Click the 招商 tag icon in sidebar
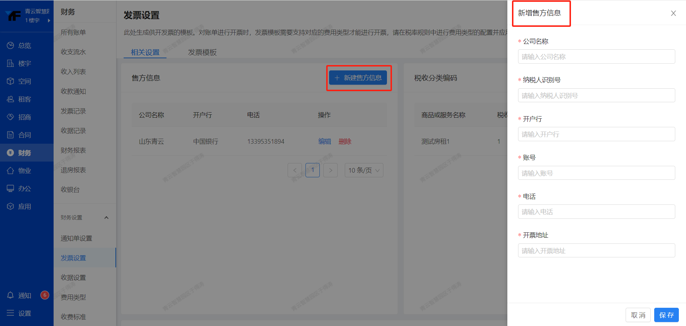 (x=10, y=117)
